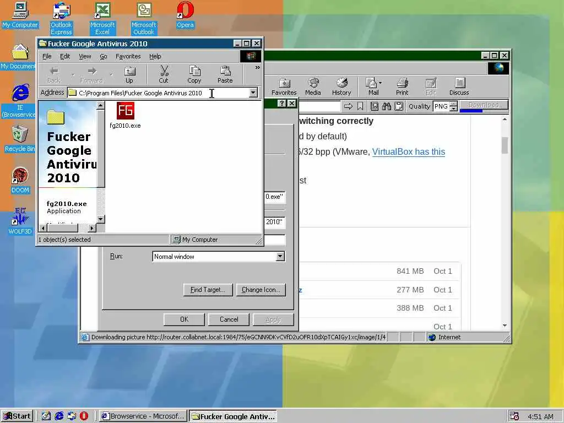Click the clipboard icon in Browservice bar
The height and width of the screenshot is (423, 564).
[399, 106]
